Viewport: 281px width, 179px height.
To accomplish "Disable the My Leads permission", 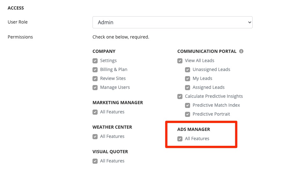I will tap(188, 79).
